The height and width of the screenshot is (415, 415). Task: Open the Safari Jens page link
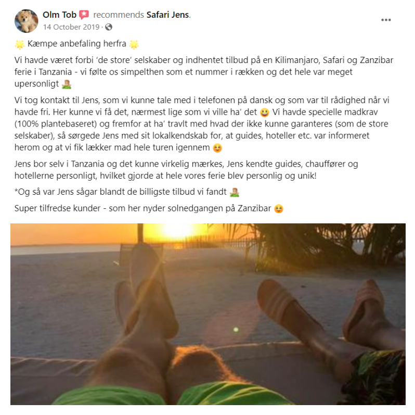pos(168,15)
